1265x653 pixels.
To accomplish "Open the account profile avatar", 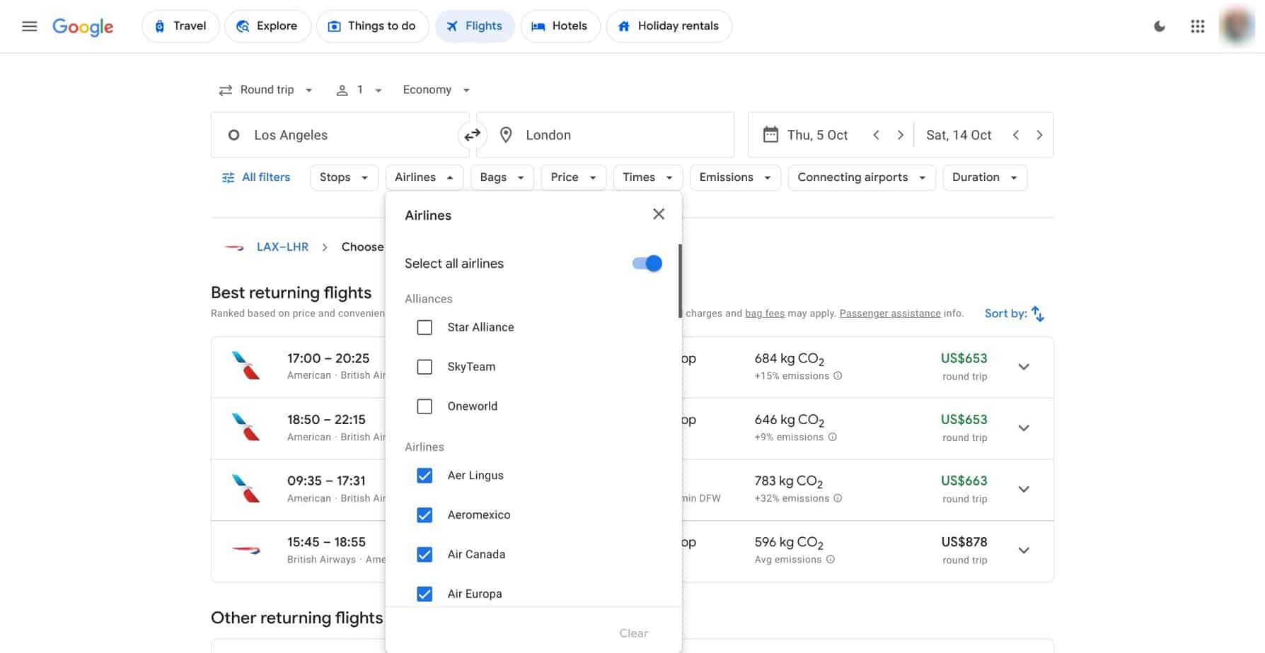I will click(x=1236, y=26).
